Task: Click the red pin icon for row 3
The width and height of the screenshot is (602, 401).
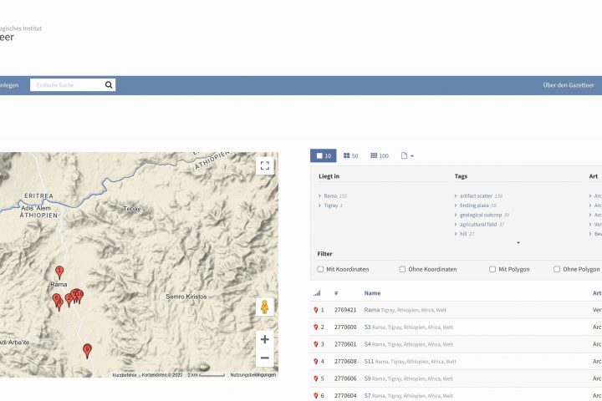Action: pos(315,344)
